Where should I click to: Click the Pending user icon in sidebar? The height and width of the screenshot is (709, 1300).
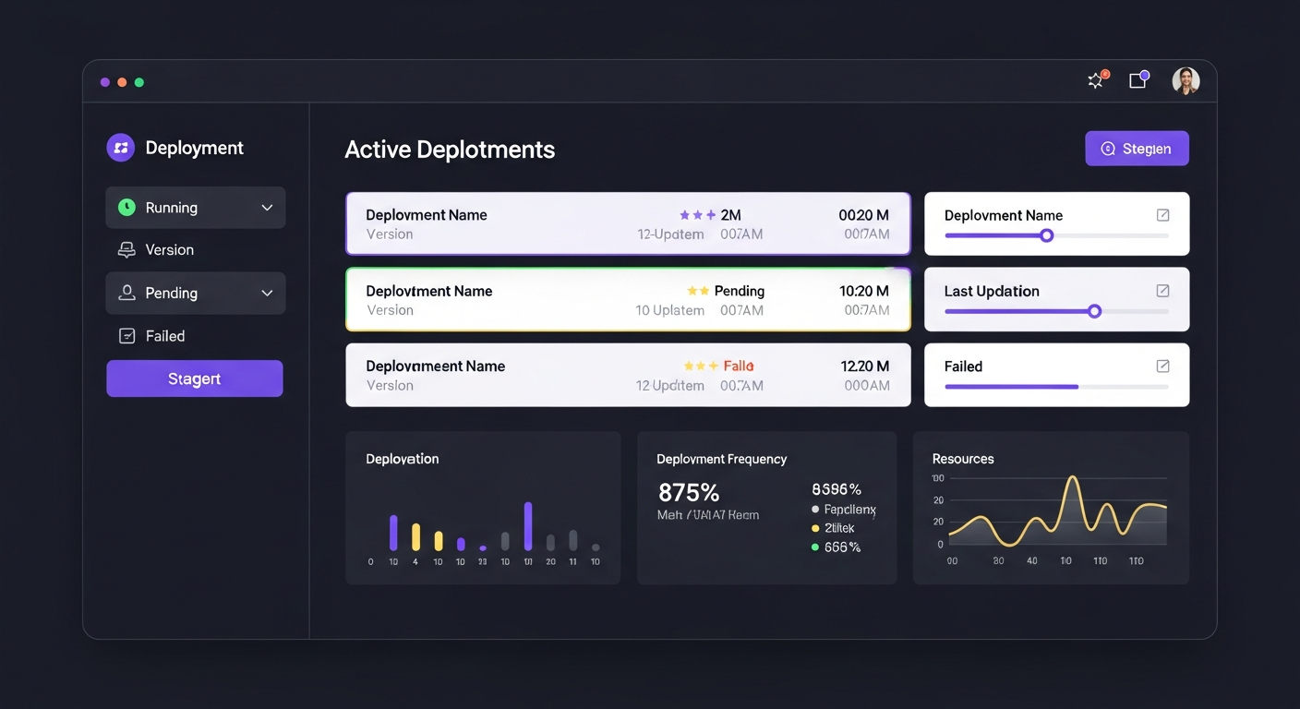[x=126, y=293]
